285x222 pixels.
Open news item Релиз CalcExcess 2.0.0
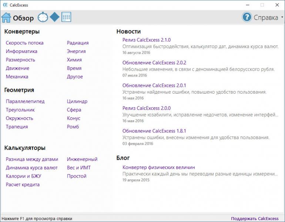click(147, 108)
